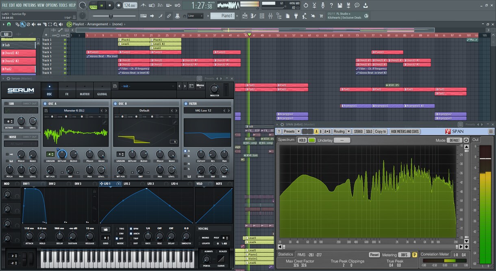This screenshot has width=496, height=271.
Task: Go to next OSC A wavetable arrow
Action: 106,111
